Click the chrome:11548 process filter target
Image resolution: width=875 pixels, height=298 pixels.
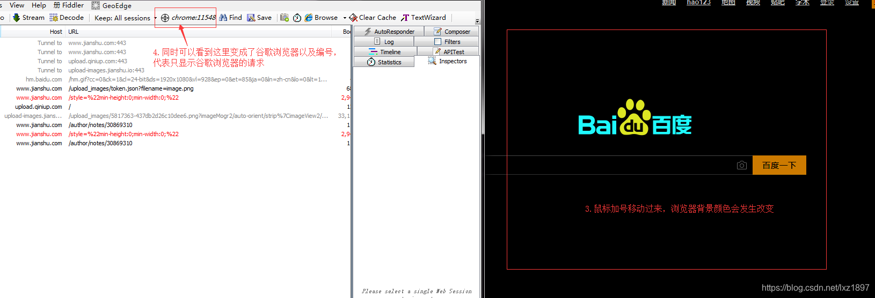(188, 18)
